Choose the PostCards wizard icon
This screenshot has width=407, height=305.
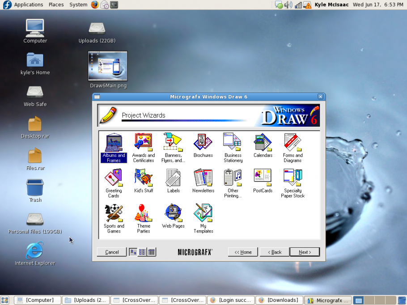263,179
